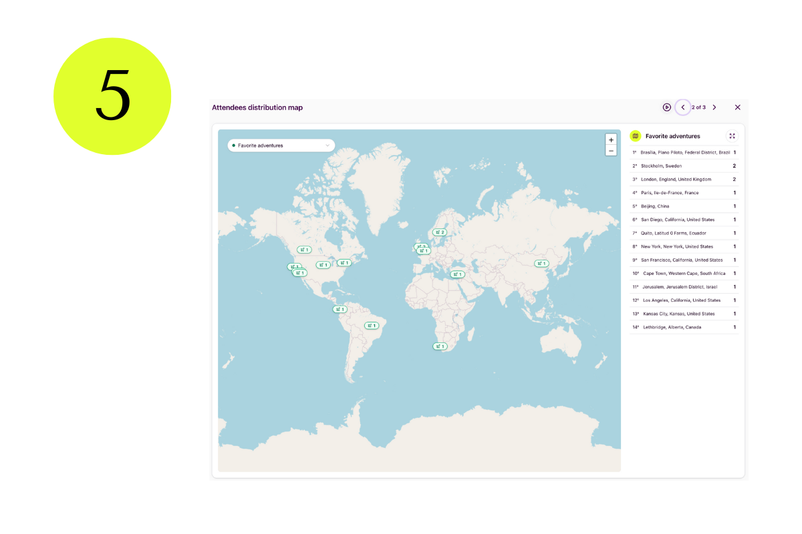This screenshot has width=802, height=534.
Task: Click the Stockholm, Sweden list entry
Action: [x=684, y=166]
